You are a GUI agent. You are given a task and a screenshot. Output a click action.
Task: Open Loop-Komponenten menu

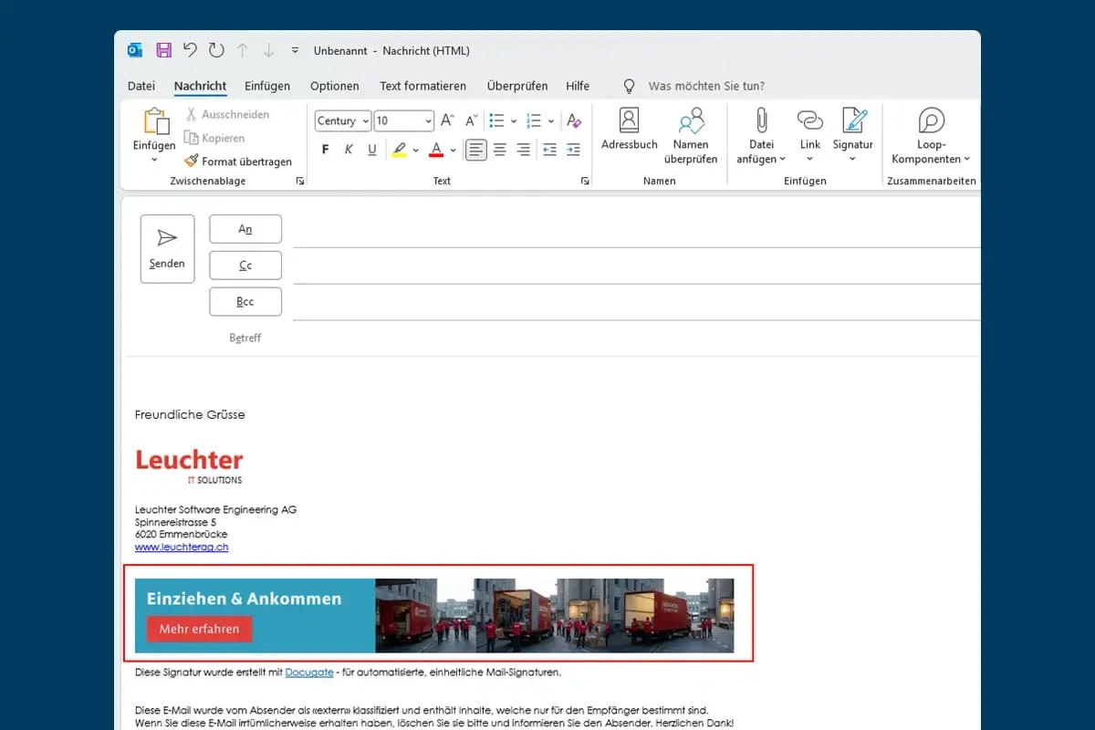[x=931, y=135]
